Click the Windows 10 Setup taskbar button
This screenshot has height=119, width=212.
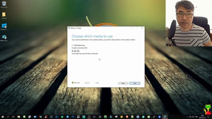tap(165, 117)
